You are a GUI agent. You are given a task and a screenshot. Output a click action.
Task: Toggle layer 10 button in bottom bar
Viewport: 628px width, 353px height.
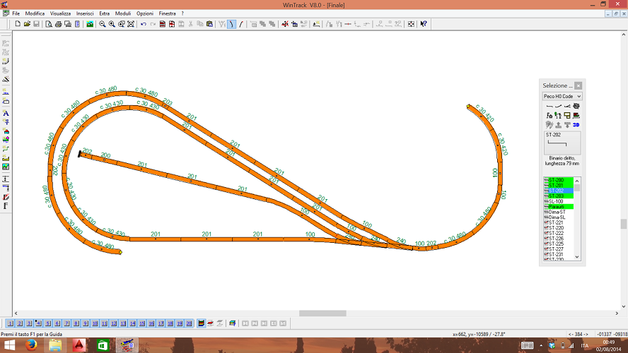(94, 323)
